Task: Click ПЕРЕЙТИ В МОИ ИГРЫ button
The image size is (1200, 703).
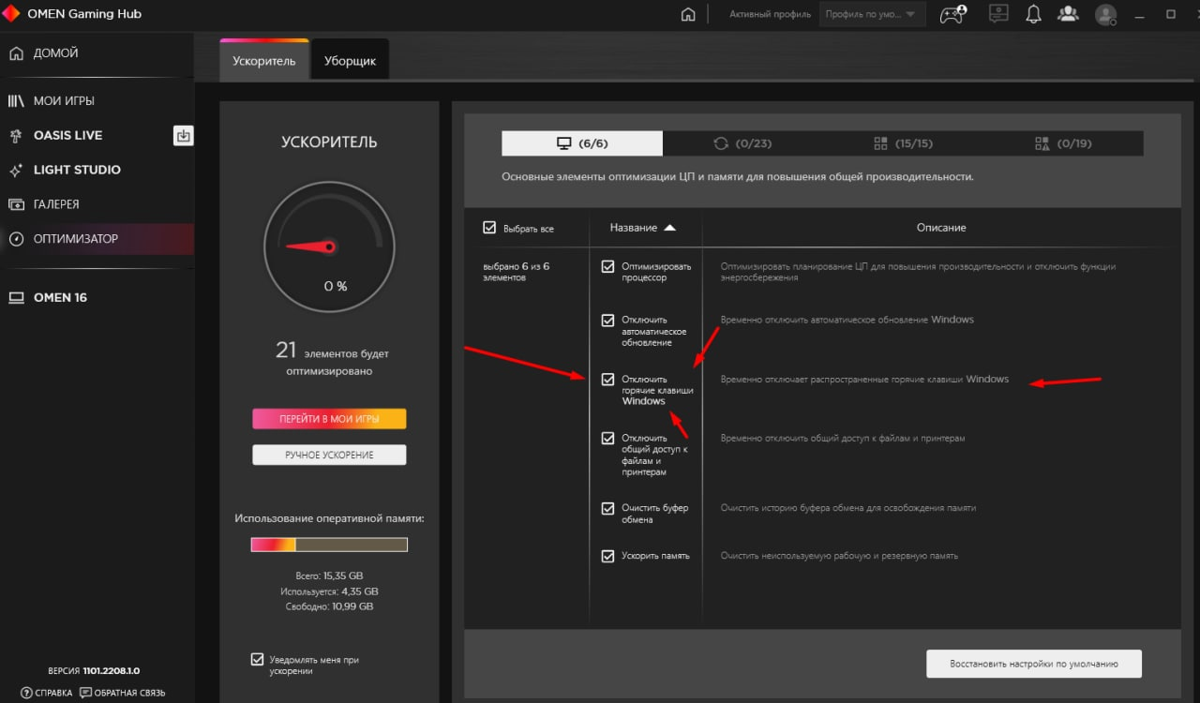Action: 329,419
